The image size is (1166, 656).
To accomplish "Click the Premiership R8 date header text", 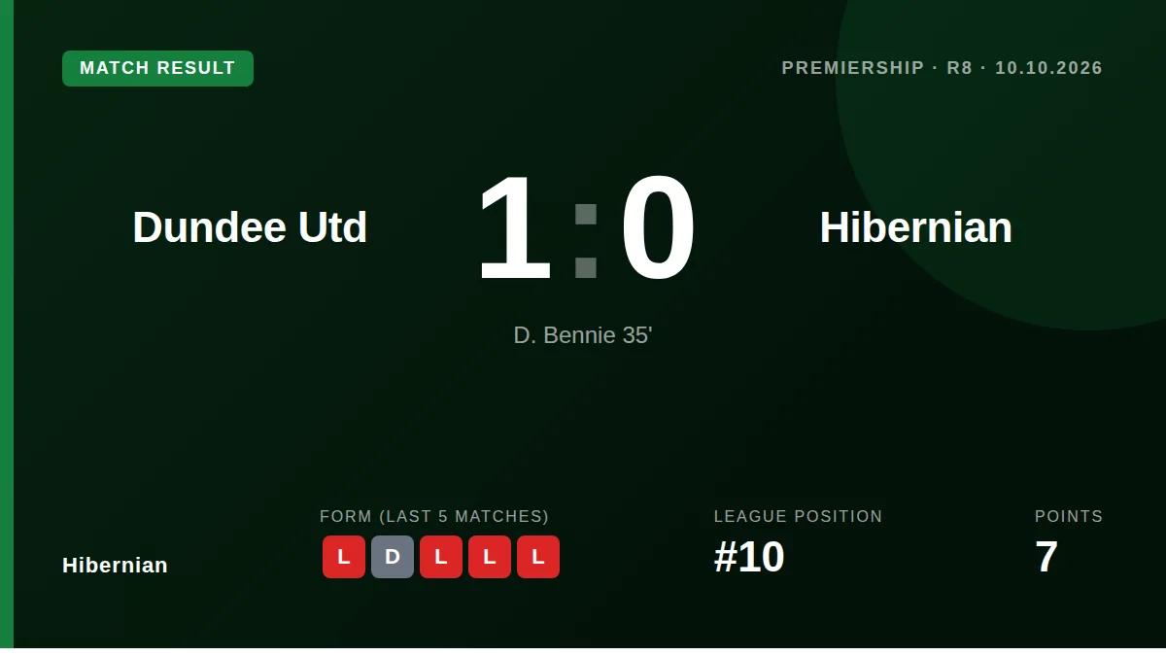I will coord(942,68).
